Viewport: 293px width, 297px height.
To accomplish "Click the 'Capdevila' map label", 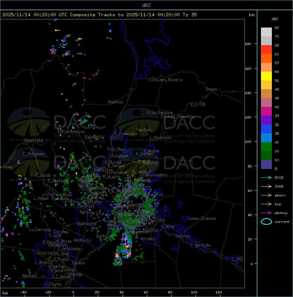I will coord(94,137).
